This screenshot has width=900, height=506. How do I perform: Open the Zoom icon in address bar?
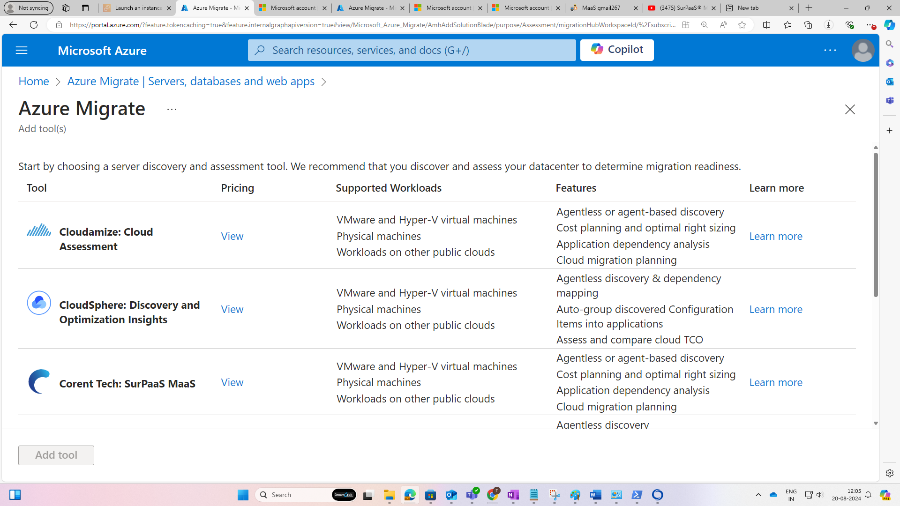pyautogui.click(x=704, y=25)
